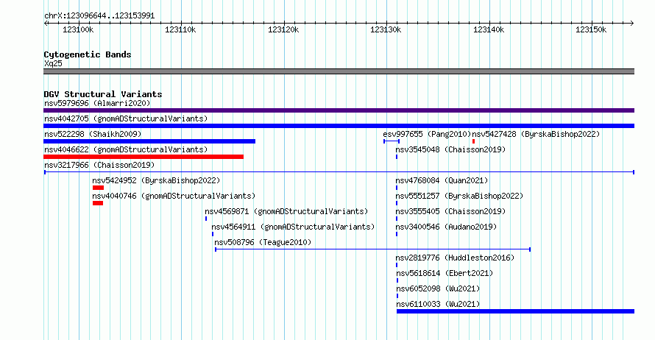Click the 123150k ruler position
655x340 pixels.
click(591, 29)
